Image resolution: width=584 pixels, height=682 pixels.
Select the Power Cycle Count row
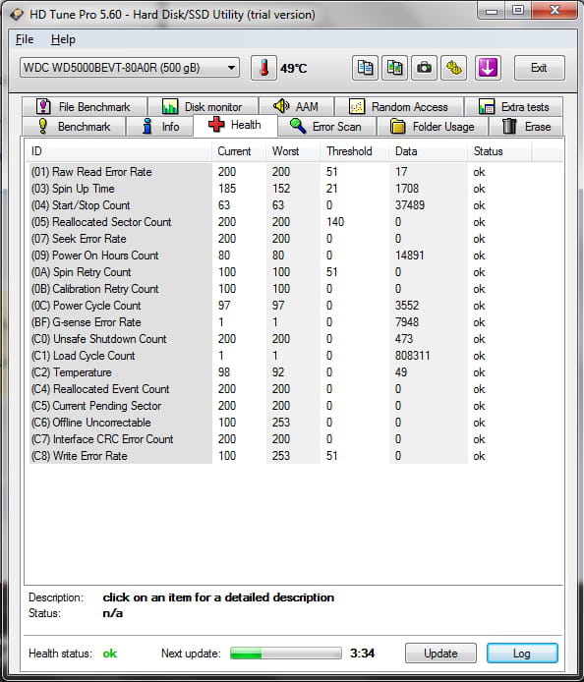click(x=281, y=306)
